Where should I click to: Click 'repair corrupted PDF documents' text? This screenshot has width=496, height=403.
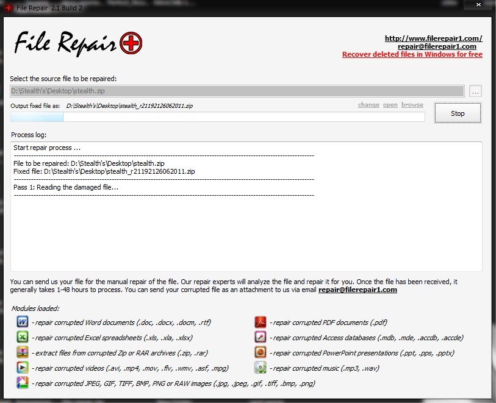(x=329, y=323)
